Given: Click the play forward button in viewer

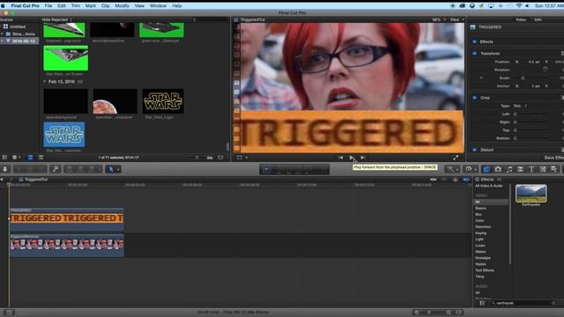Looking at the screenshot, I should tap(352, 158).
